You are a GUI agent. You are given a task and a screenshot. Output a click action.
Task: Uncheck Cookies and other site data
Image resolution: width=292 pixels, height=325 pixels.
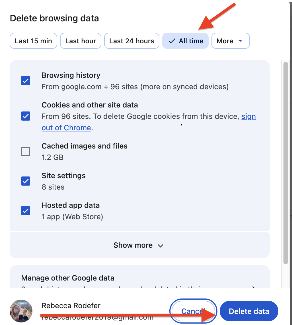(26, 116)
